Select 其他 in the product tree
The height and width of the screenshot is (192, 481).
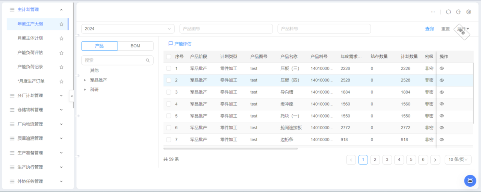(94, 70)
